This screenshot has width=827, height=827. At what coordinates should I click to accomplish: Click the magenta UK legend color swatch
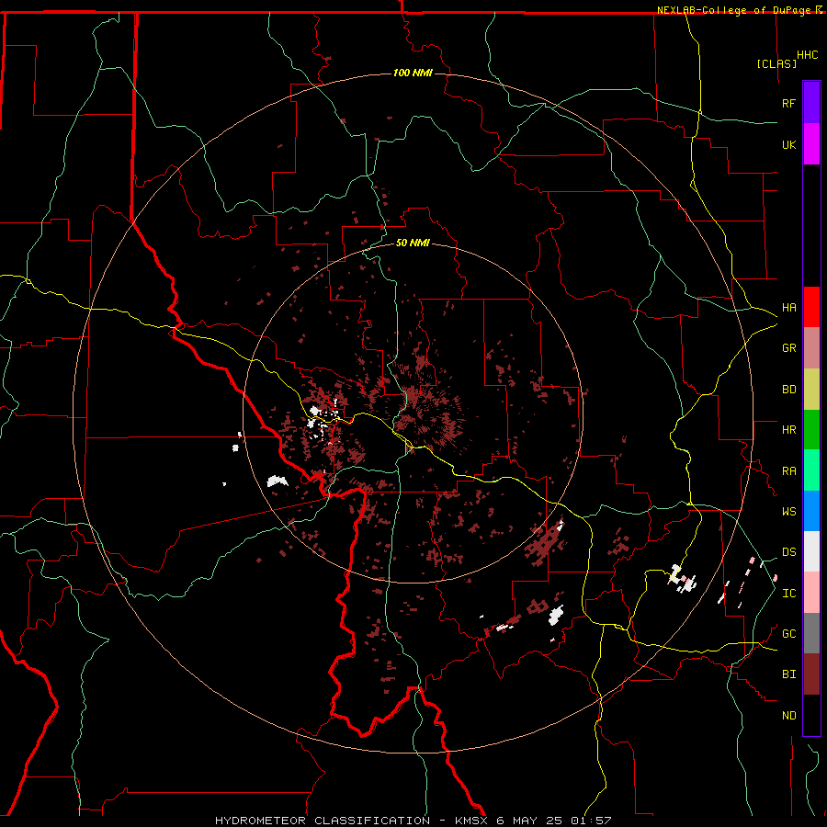click(x=811, y=144)
